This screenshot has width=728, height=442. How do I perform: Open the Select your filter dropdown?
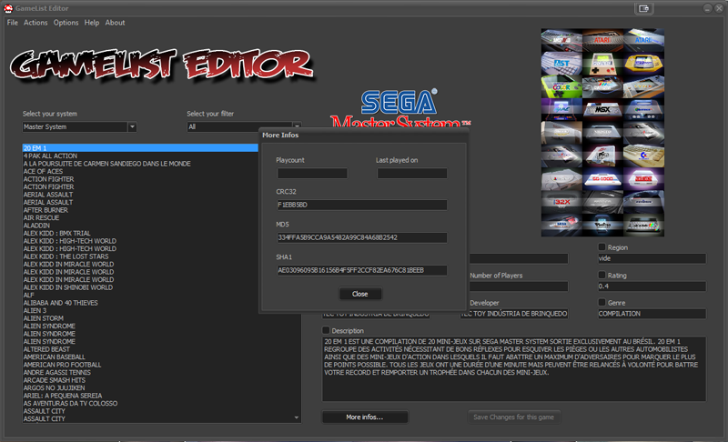click(x=297, y=126)
